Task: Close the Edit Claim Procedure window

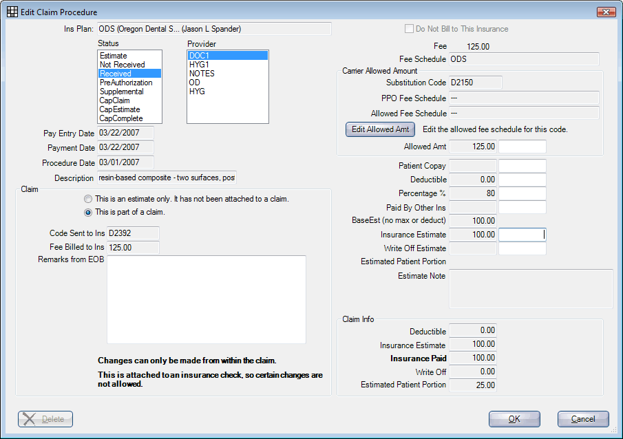Action: [x=606, y=12]
